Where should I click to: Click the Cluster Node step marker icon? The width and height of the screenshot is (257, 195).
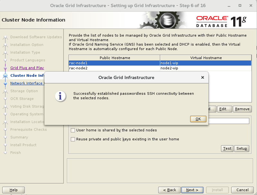[x=5, y=75]
